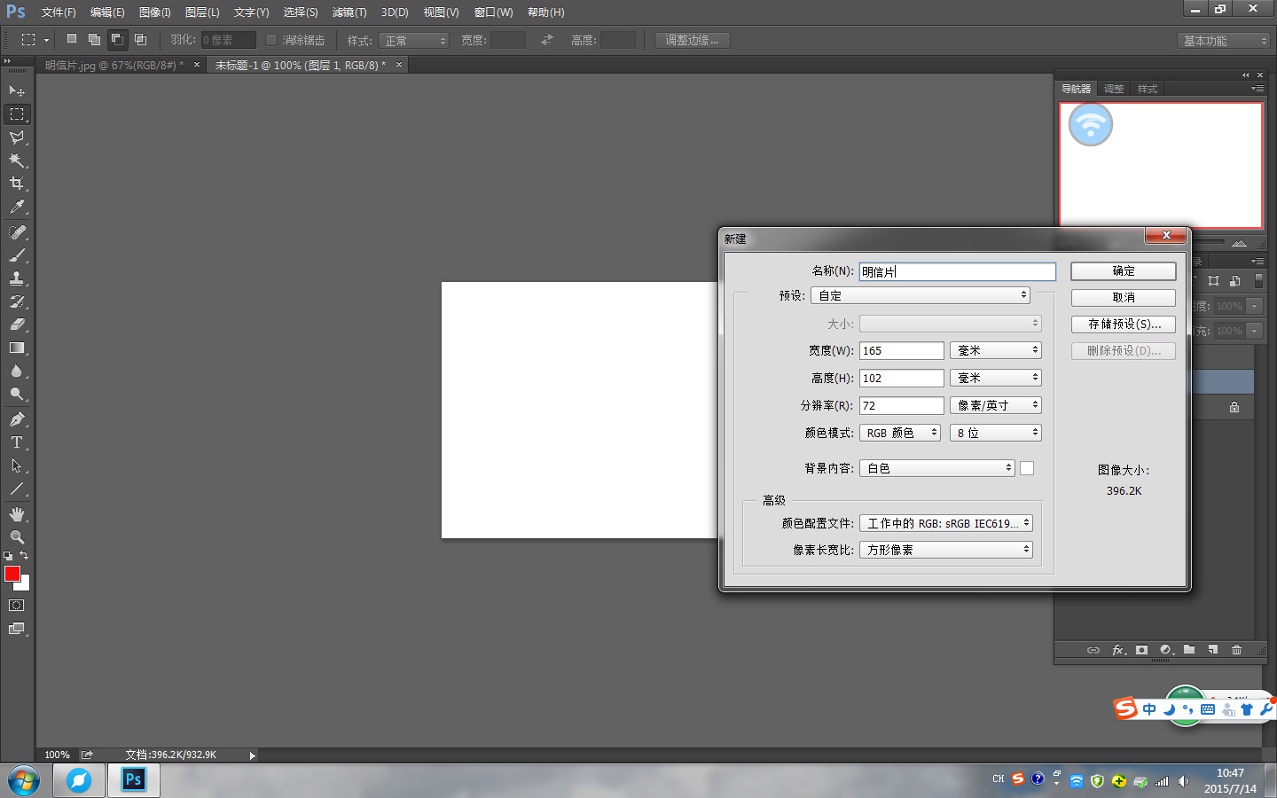Add a layer mask
1277x798 pixels.
[x=1142, y=650]
